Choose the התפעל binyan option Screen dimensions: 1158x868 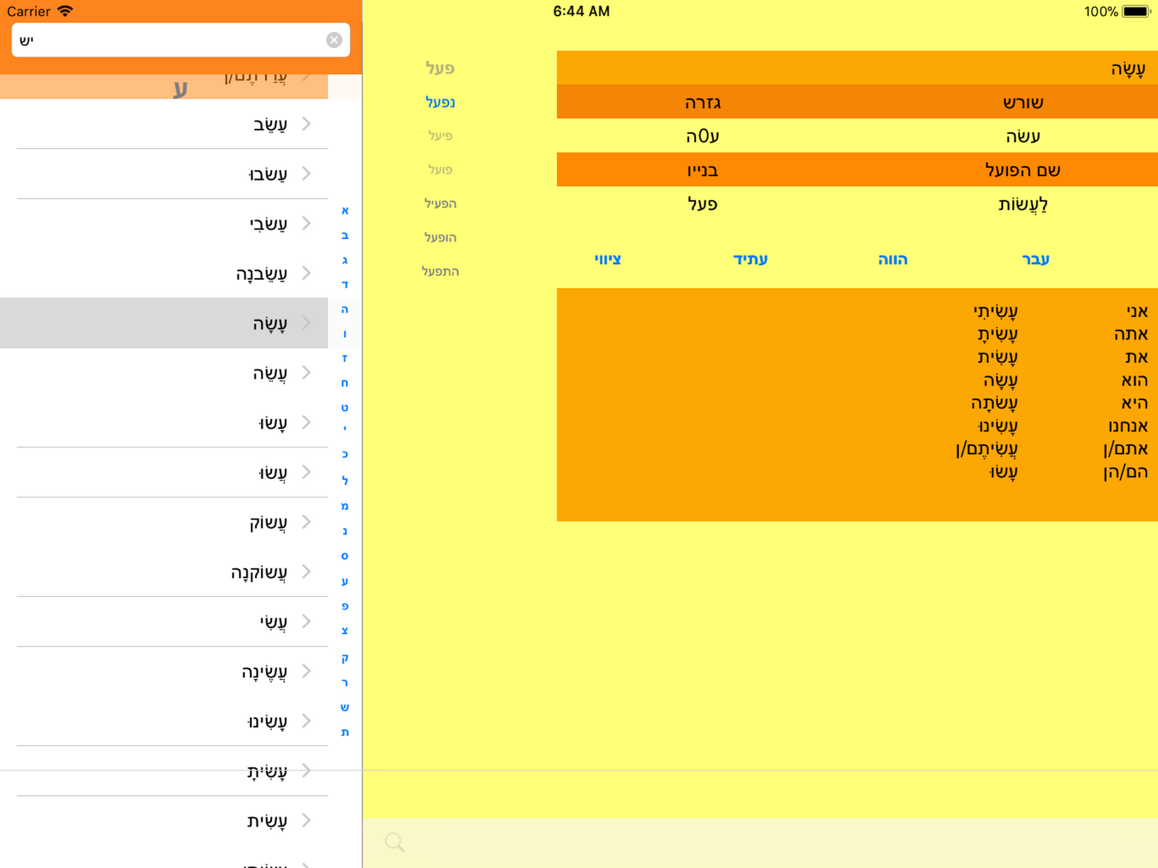tap(440, 271)
